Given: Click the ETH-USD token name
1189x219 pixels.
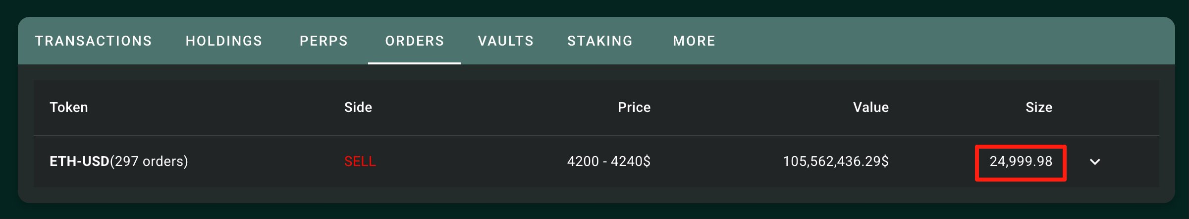Looking at the screenshot, I should tap(79, 162).
